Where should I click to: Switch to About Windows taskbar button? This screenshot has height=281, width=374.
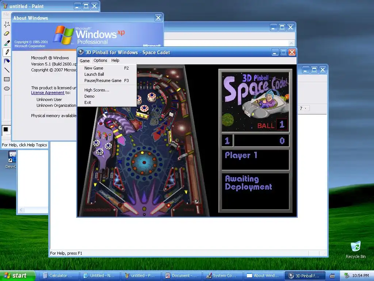coord(263,276)
